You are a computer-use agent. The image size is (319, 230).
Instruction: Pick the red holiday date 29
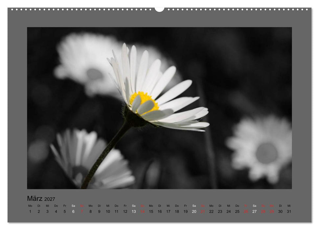tap(272, 212)
